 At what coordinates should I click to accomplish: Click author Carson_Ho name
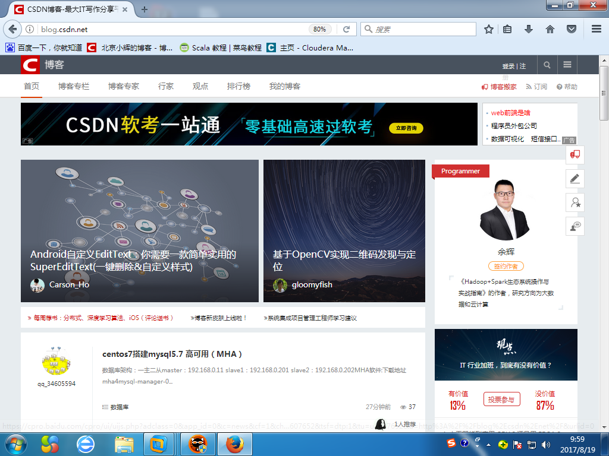tap(69, 284)
